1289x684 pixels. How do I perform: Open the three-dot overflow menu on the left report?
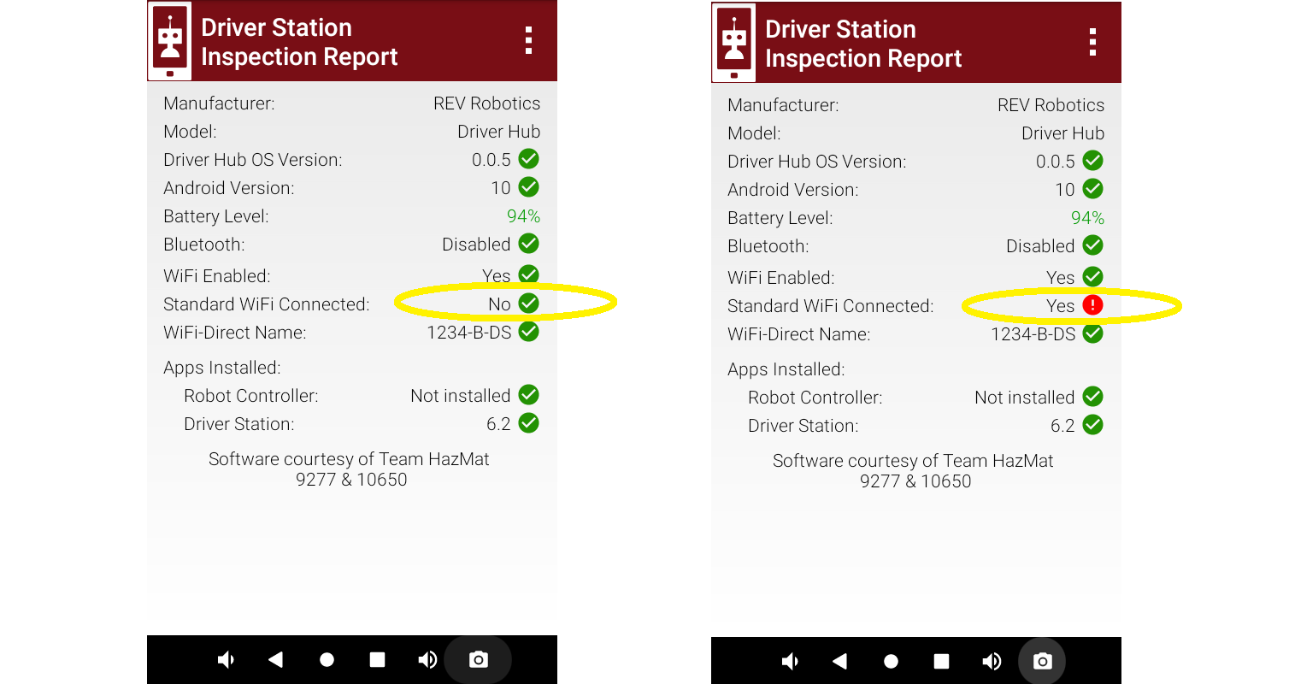pos(529,38)
